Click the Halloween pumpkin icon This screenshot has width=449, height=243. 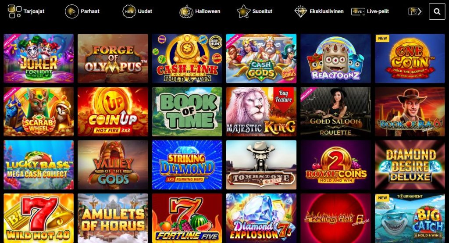tap(186, 11)
